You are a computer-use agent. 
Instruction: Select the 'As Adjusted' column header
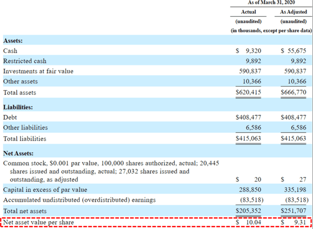(293, 12)
